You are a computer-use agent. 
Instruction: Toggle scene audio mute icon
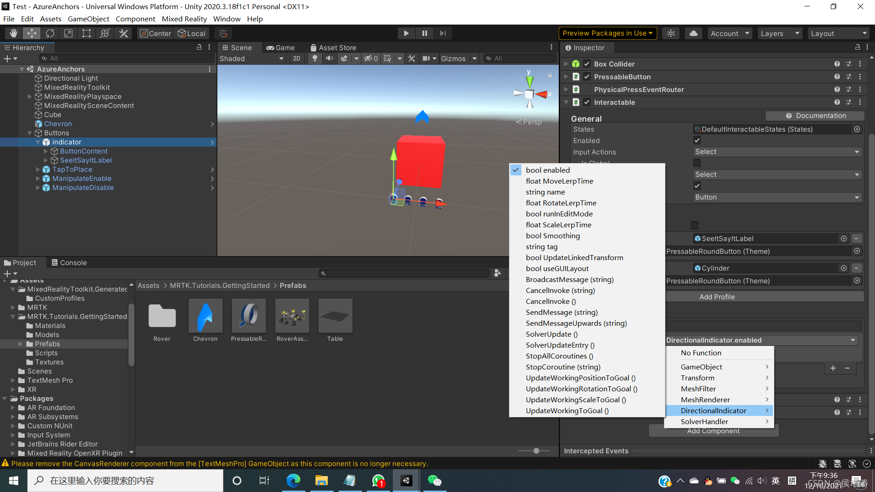click(329, 58)
